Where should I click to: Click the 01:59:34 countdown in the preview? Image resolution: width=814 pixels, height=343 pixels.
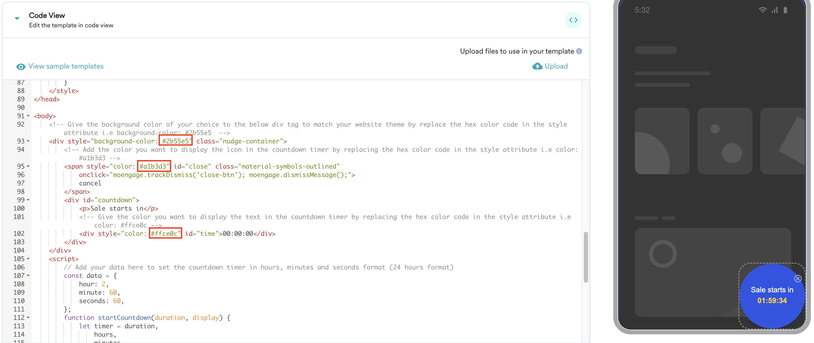point(772,300)
